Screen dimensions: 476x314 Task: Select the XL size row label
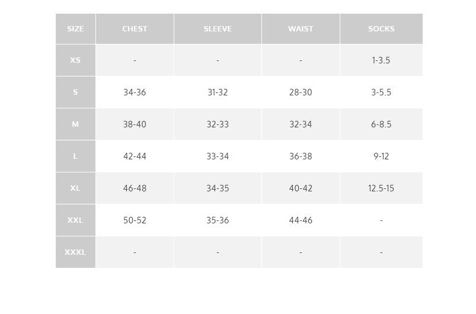(76, 188)
